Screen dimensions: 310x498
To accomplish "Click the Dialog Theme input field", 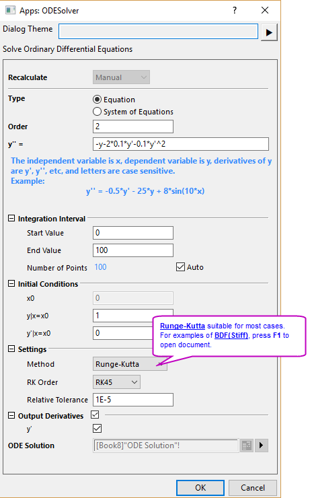I will pyautogui.click(x=158, y=32).
